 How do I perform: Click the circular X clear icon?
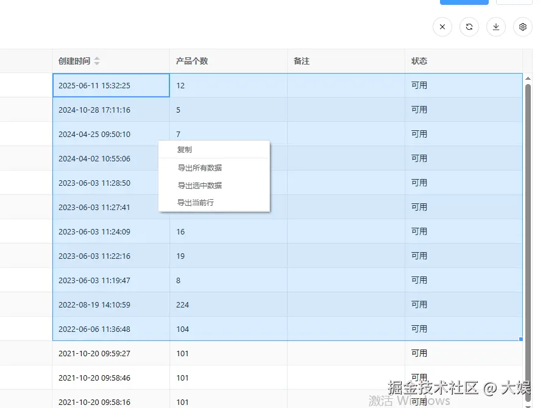(442, 27)
